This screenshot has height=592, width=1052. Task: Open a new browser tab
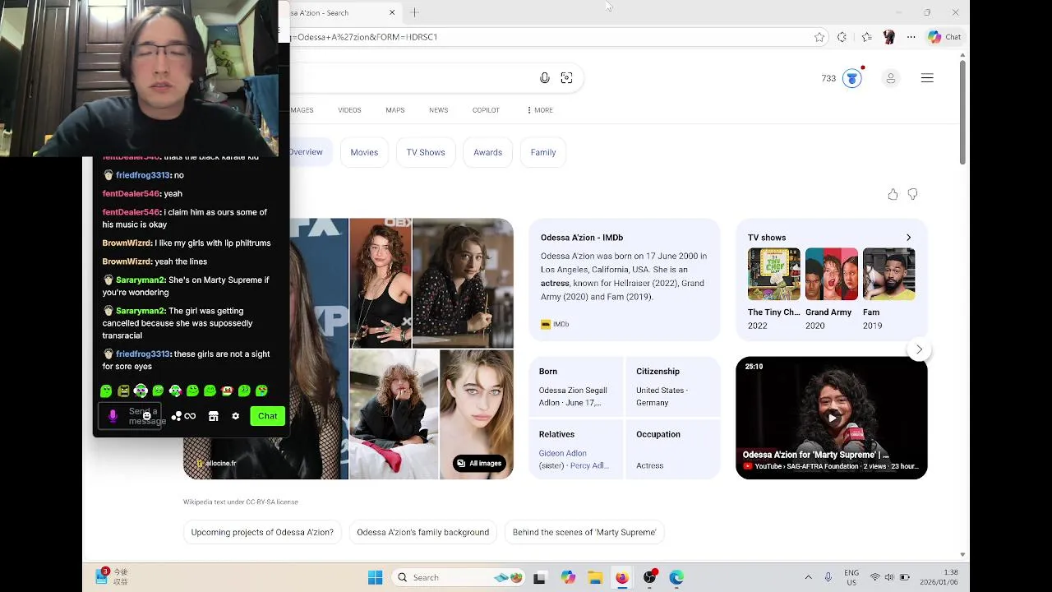(414, 12)
